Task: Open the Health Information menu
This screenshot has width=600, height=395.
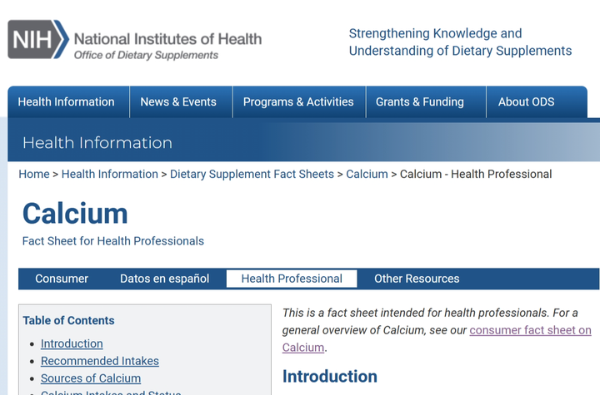Action: [67, 102]
